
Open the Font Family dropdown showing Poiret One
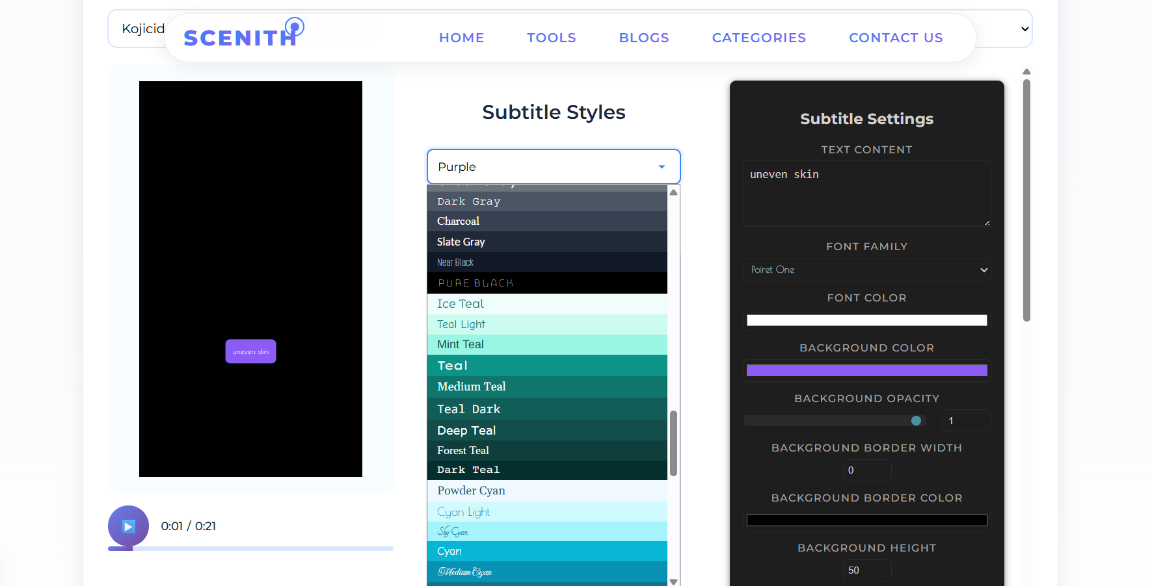click(x=866, y=270)
